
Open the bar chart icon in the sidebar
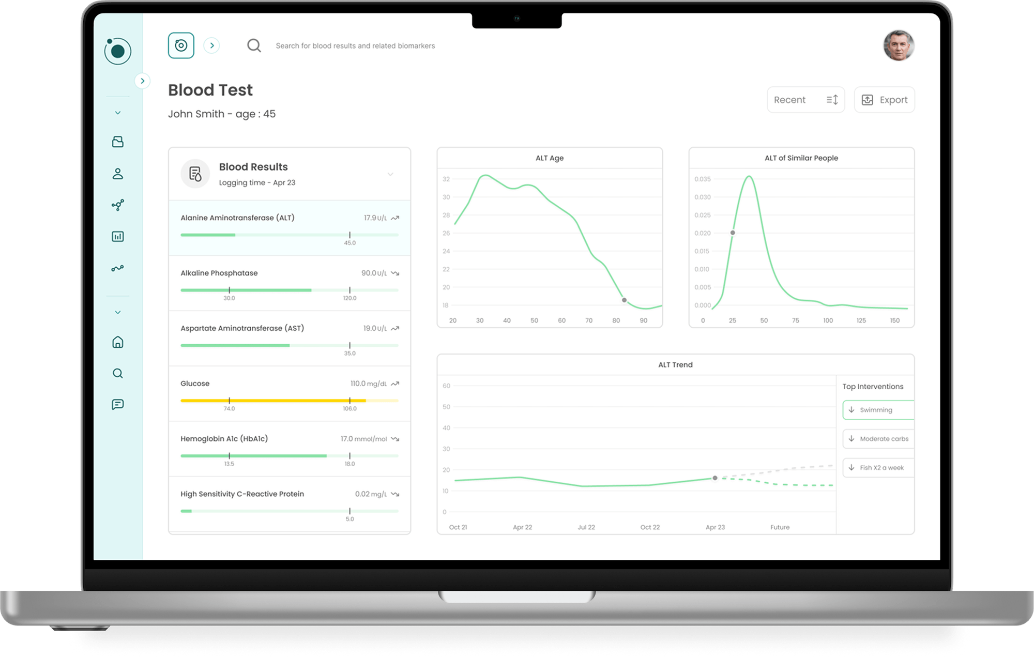point(118,237)
